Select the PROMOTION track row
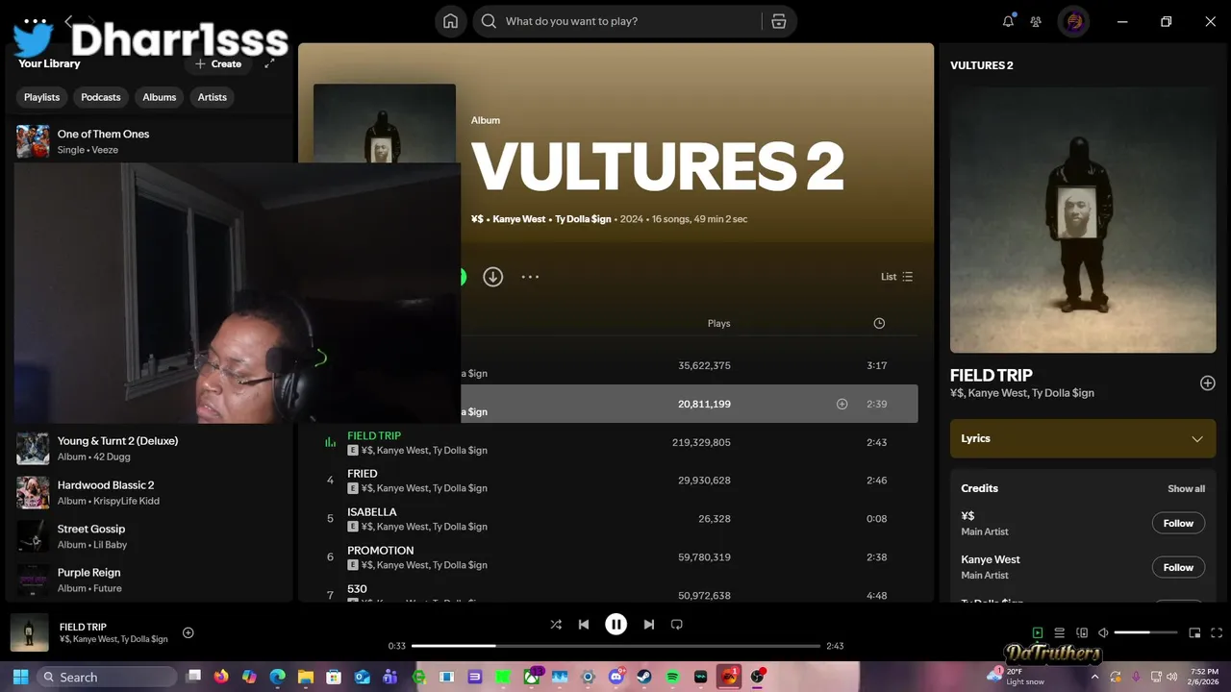1231x692 pixels. pos(615,557)
